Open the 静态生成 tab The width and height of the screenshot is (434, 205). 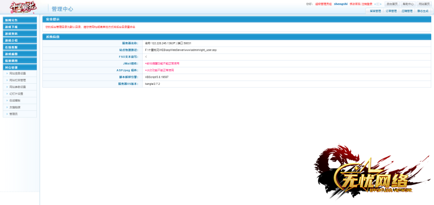coord(423,11)
